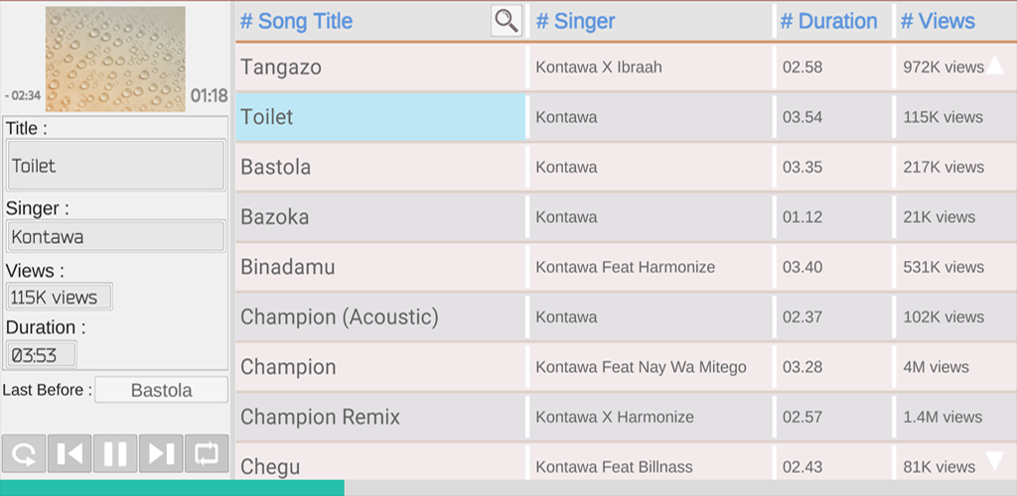Sort by the Song Title header
This screenshot has width=1017, height=496.
click(x=296, y=21)
